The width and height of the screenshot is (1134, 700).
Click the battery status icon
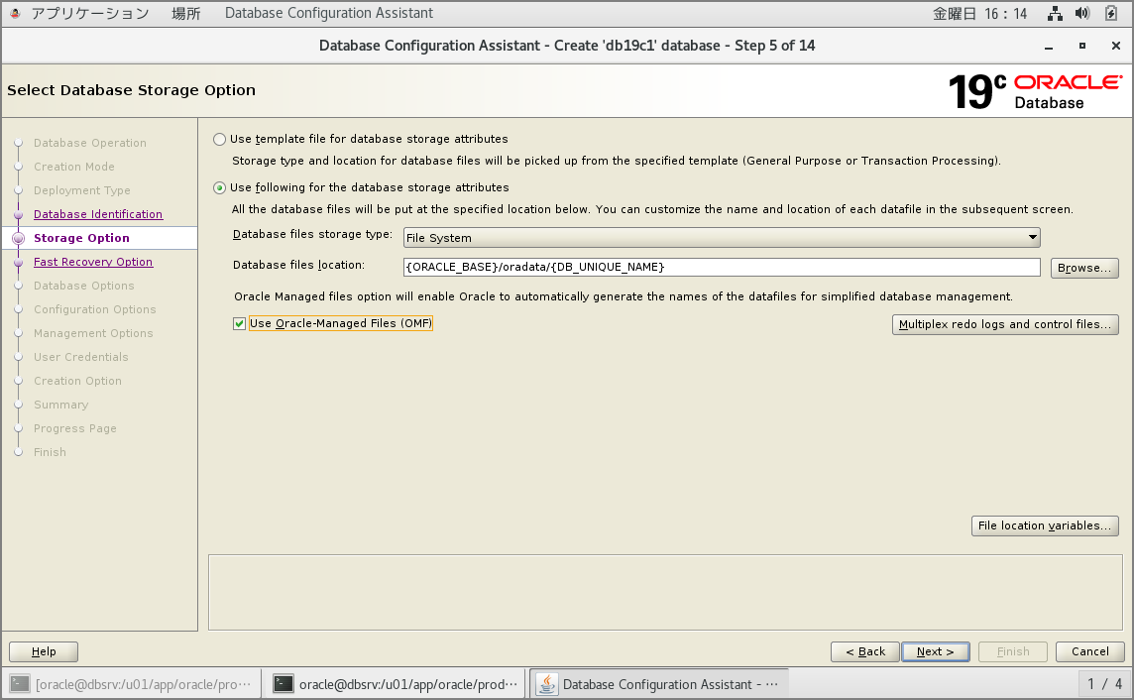coord(1111,14)
